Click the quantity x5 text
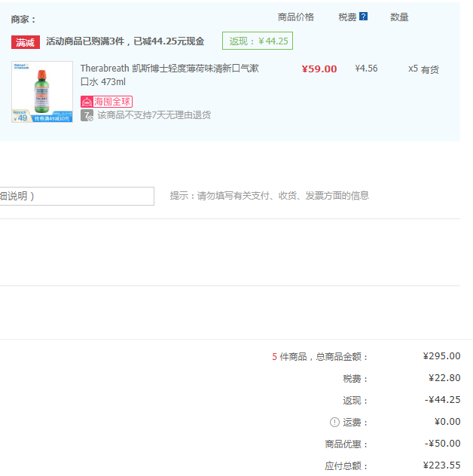This screenshot has height=476, width=473. (413, 69)
